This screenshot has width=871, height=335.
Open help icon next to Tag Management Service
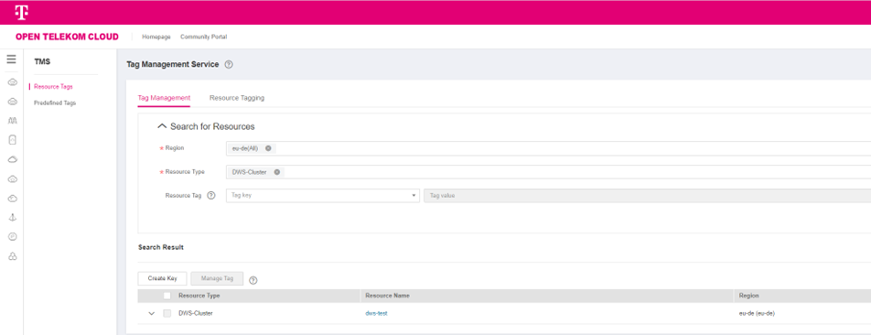[x=229, y=64]
